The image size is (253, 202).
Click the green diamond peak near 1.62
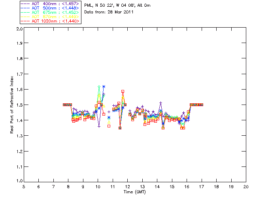99,87
